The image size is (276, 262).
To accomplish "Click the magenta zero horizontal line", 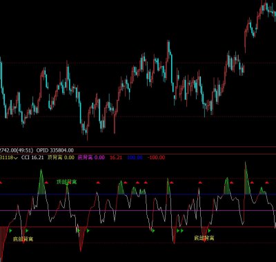I will pos(138,210).
